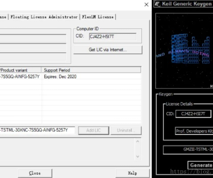
Task: Click the New License ID Code field
Action: coord(37,130)
